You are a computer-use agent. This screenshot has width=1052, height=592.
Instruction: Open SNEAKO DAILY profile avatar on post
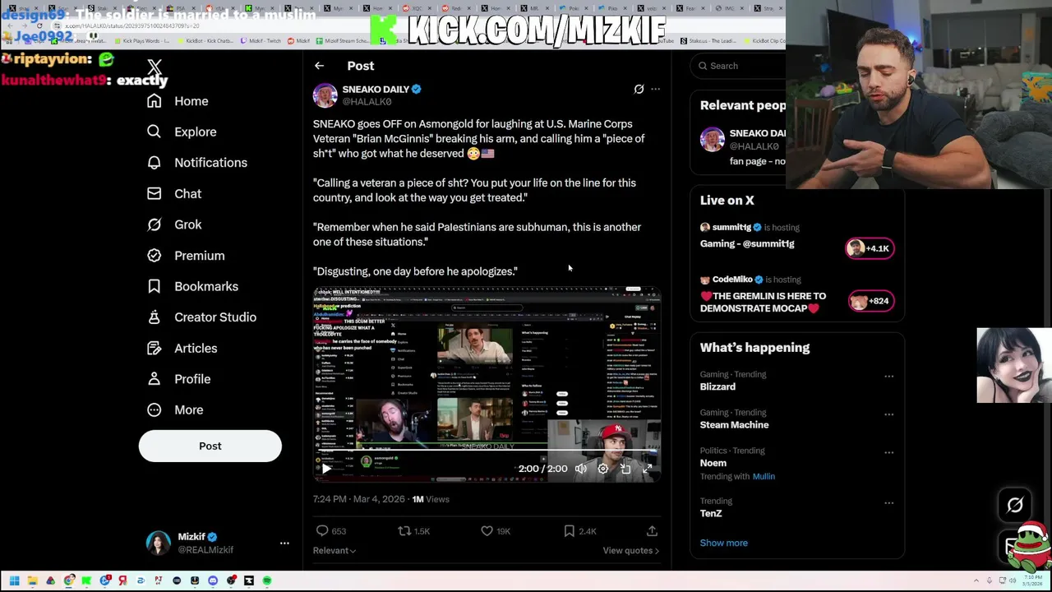[325, 95]
